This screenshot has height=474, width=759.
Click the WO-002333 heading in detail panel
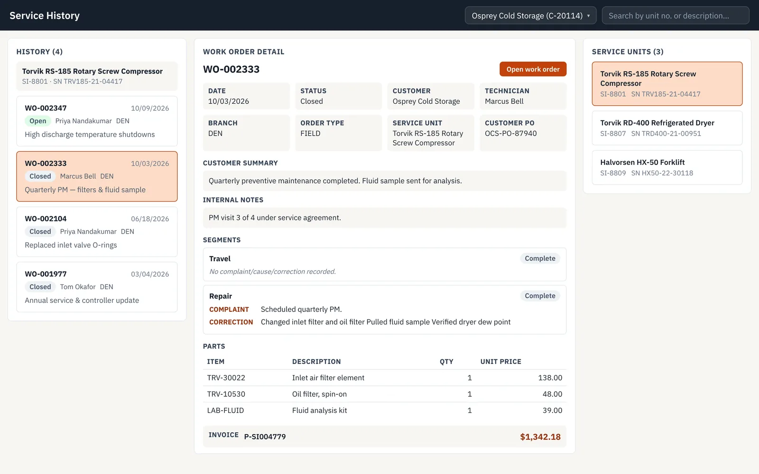pyautogui.click(x=231, y=69)
